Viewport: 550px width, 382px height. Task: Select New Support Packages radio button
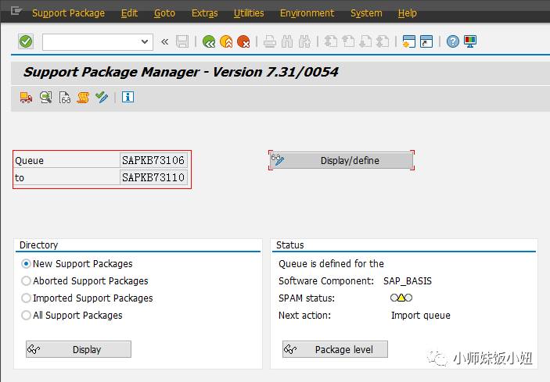27,264
